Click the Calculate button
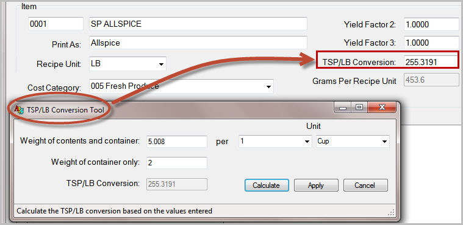Image resolution: width=463 pixels, height=225 pixels. pos(267,185)
